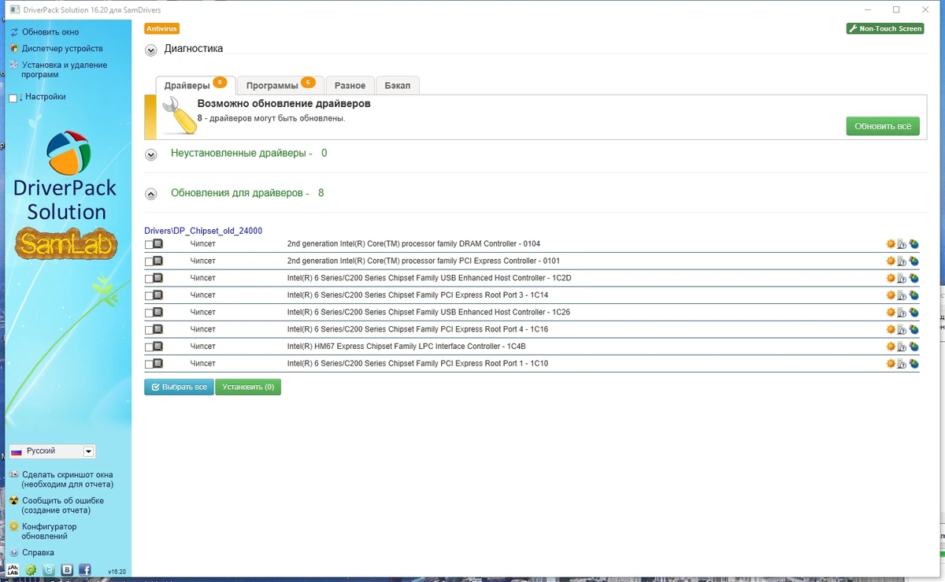Image resolution: width=945 pixels, height=582 pixels.
Task: Click text '2nd generation Intel(R) Core(TM) processor family DRAM Controller - 0104'
Action: pos(413,244)
